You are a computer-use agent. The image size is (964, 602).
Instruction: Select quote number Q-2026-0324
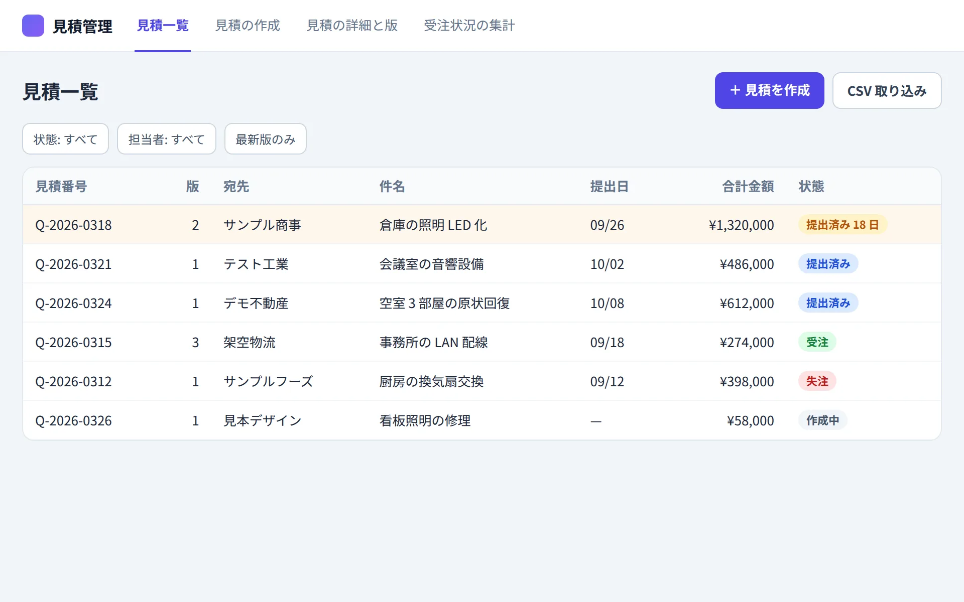coord(73,303)
